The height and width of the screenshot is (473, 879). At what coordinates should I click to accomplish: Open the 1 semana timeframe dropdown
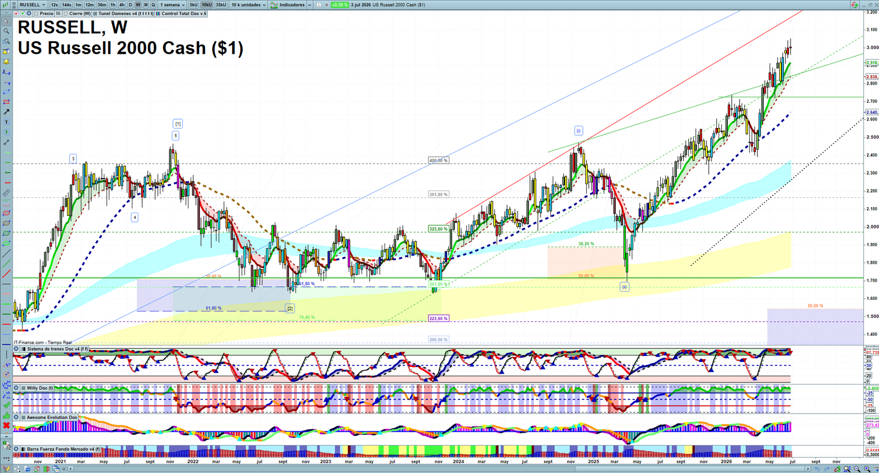point(173,5)
